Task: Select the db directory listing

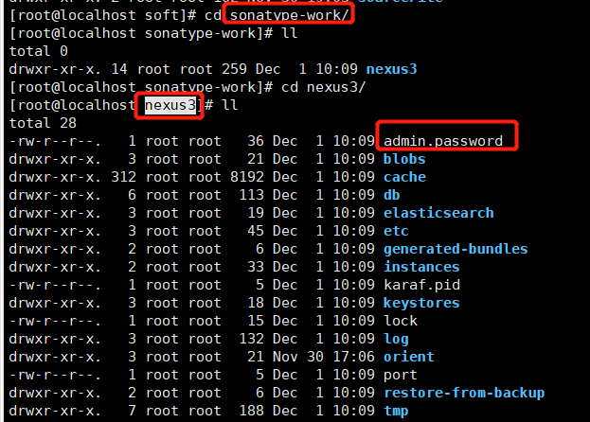Action: (391, 195)
